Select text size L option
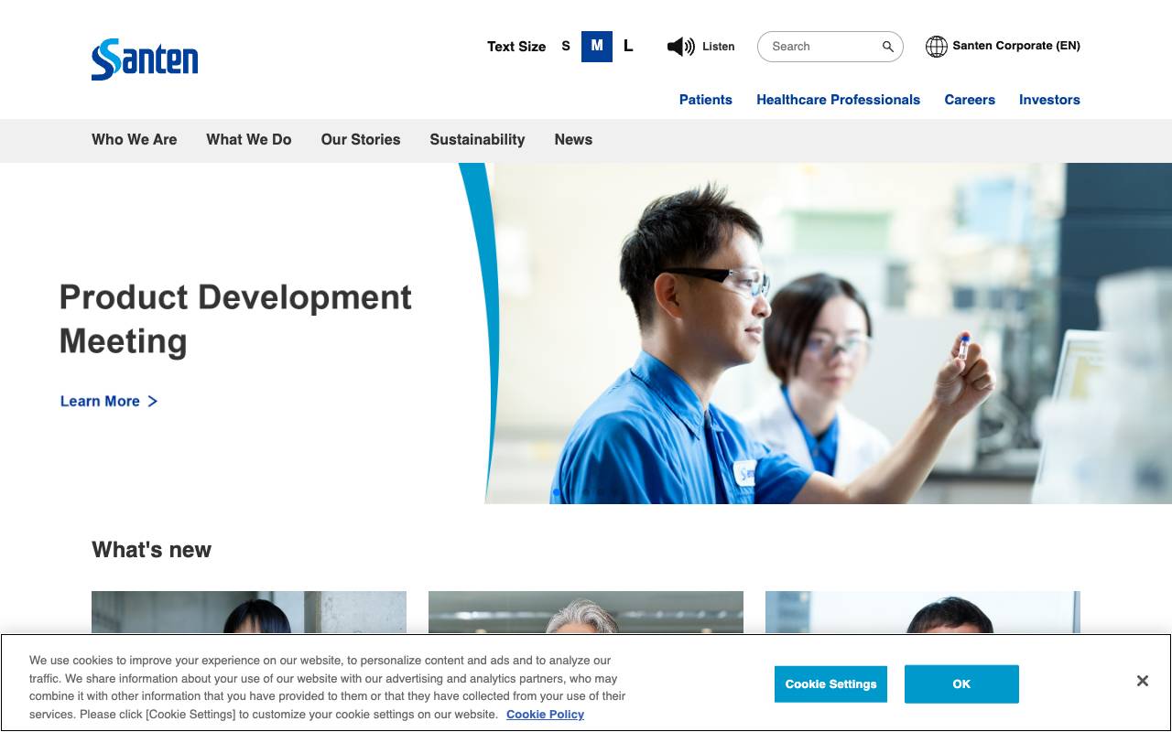This screenshot has width=1172, height=732. pos(628,46)
